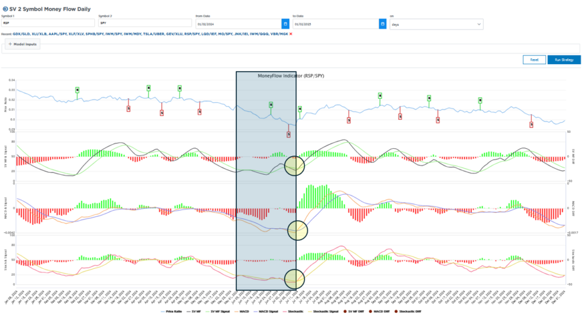582x319 pixels.
Task: Load the recent pair MO/SPY
Action: tap(225, 33)
